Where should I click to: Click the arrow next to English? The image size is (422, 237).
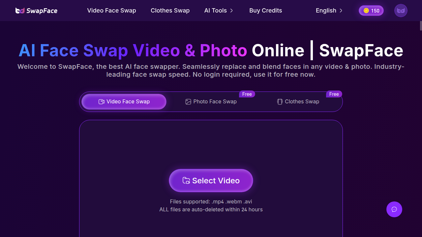tap(341, 11)
